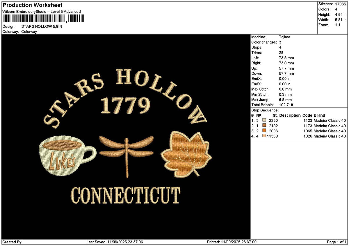
Task: Select the Stitches value 17835
Action: [341, 4]
